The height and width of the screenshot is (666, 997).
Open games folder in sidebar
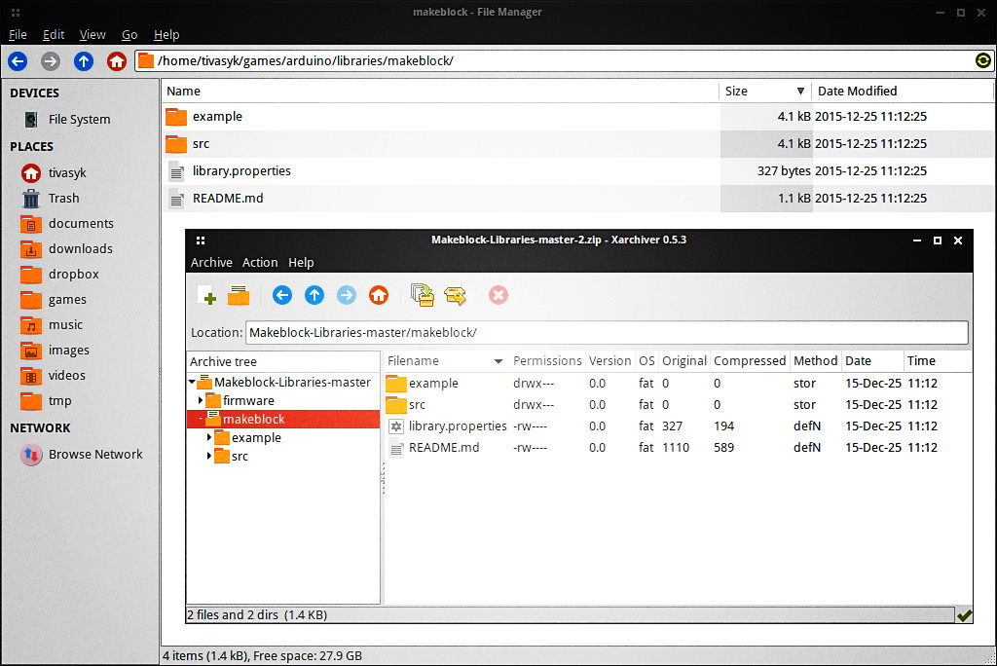pyautogui.click(x=54, y=300)
